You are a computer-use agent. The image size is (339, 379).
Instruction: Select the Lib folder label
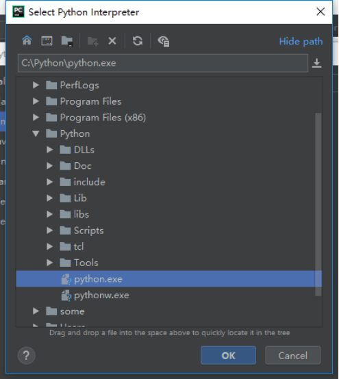[80, 198]
